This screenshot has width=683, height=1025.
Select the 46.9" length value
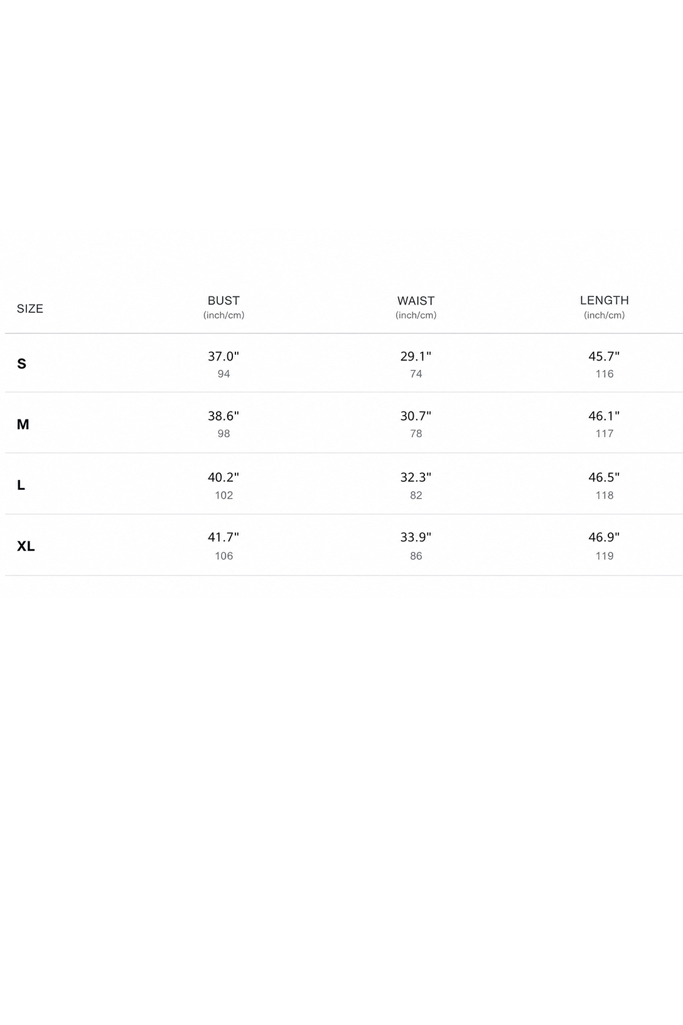click(604, 537)
